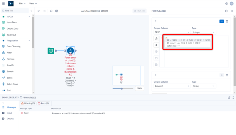Click the green Input Data node on canvas
This screenshot has width=236, height=135.
(51, 51)
